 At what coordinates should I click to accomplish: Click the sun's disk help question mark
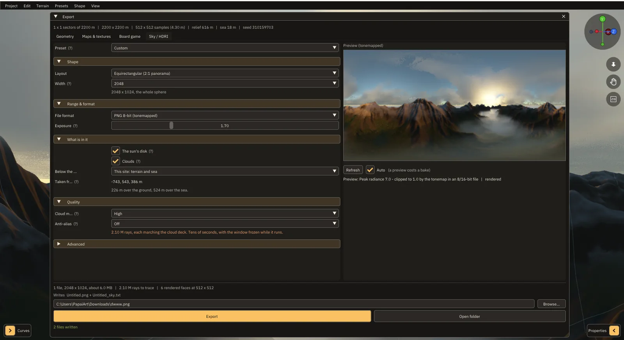[151, 151]
